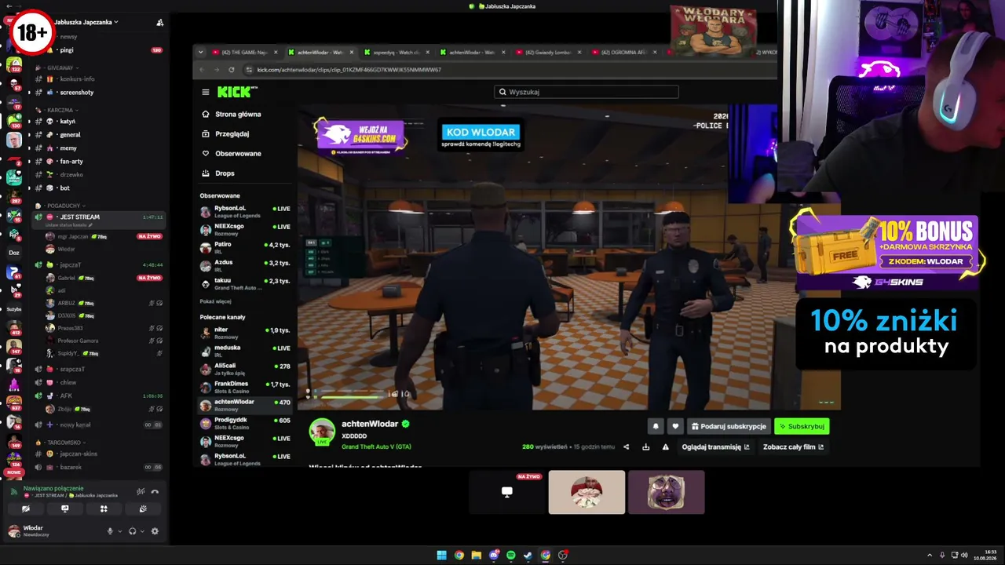Open the Windows Start menu
The height and width of the screenshot is (565, 1005).
coord(441,556)
